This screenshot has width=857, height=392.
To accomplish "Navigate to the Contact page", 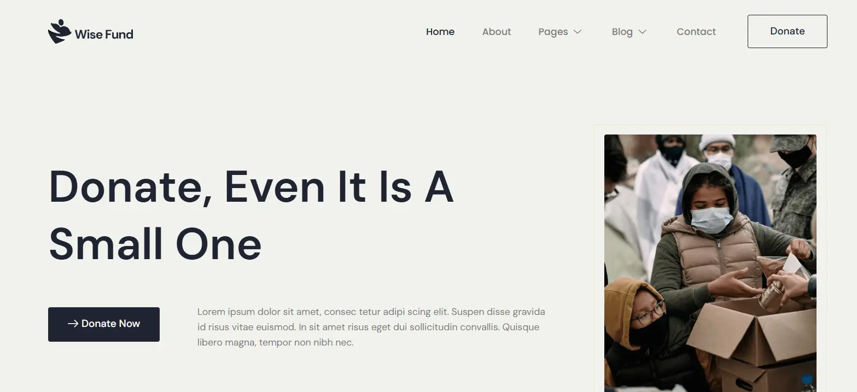I will tap(696, 32).
